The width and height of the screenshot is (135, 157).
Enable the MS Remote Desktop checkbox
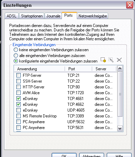pos(18,116)
